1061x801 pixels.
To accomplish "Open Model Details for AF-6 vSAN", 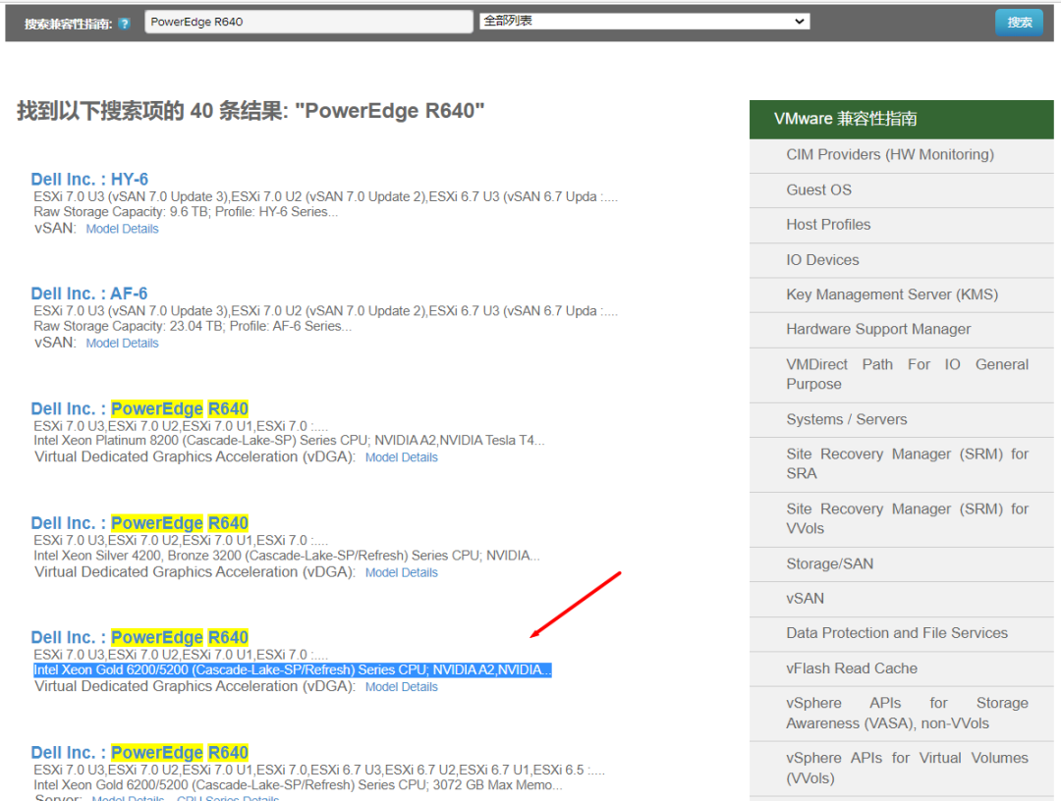I will coord(122,343).
